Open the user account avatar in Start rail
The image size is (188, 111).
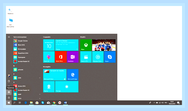(x=9, y=76)
